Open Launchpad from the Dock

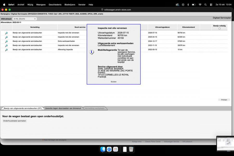click(x=115, y=149)
